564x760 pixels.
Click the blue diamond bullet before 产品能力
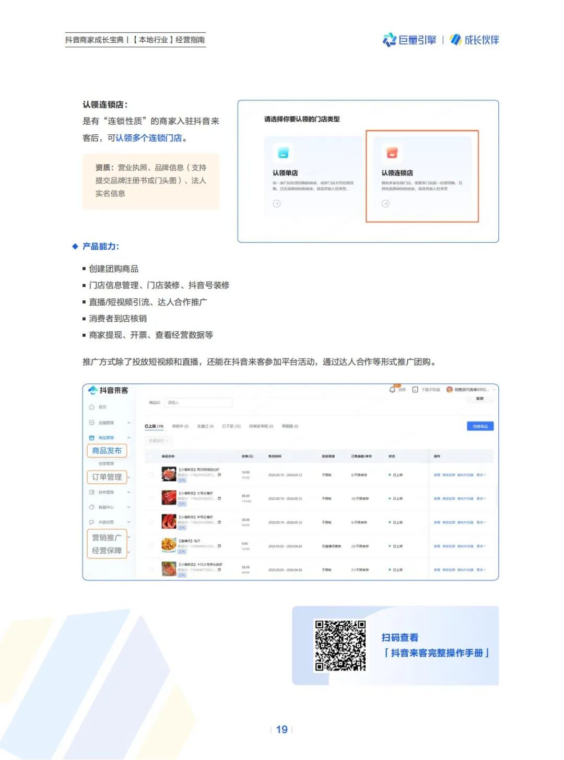tap(75, 247)
